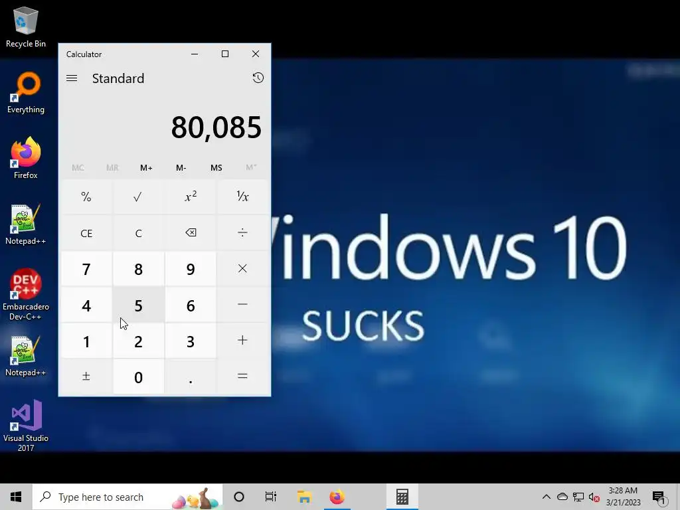The width and height of the screenshot is (680, 510).
Task: Switch to Firefox on the taskbar
Action: [337, 497]
